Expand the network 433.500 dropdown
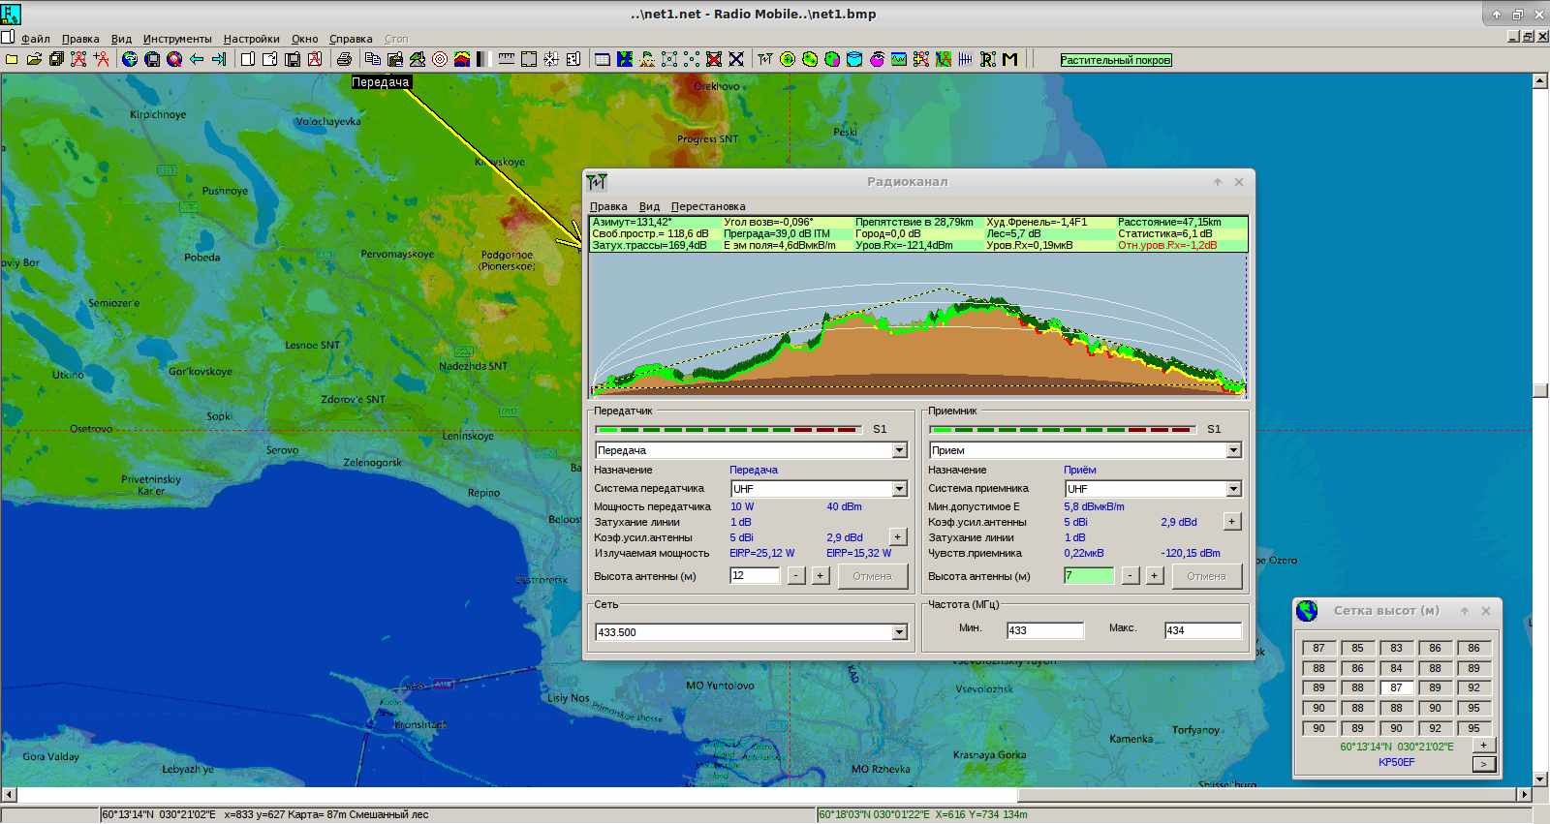 click(x=899, y=632)
